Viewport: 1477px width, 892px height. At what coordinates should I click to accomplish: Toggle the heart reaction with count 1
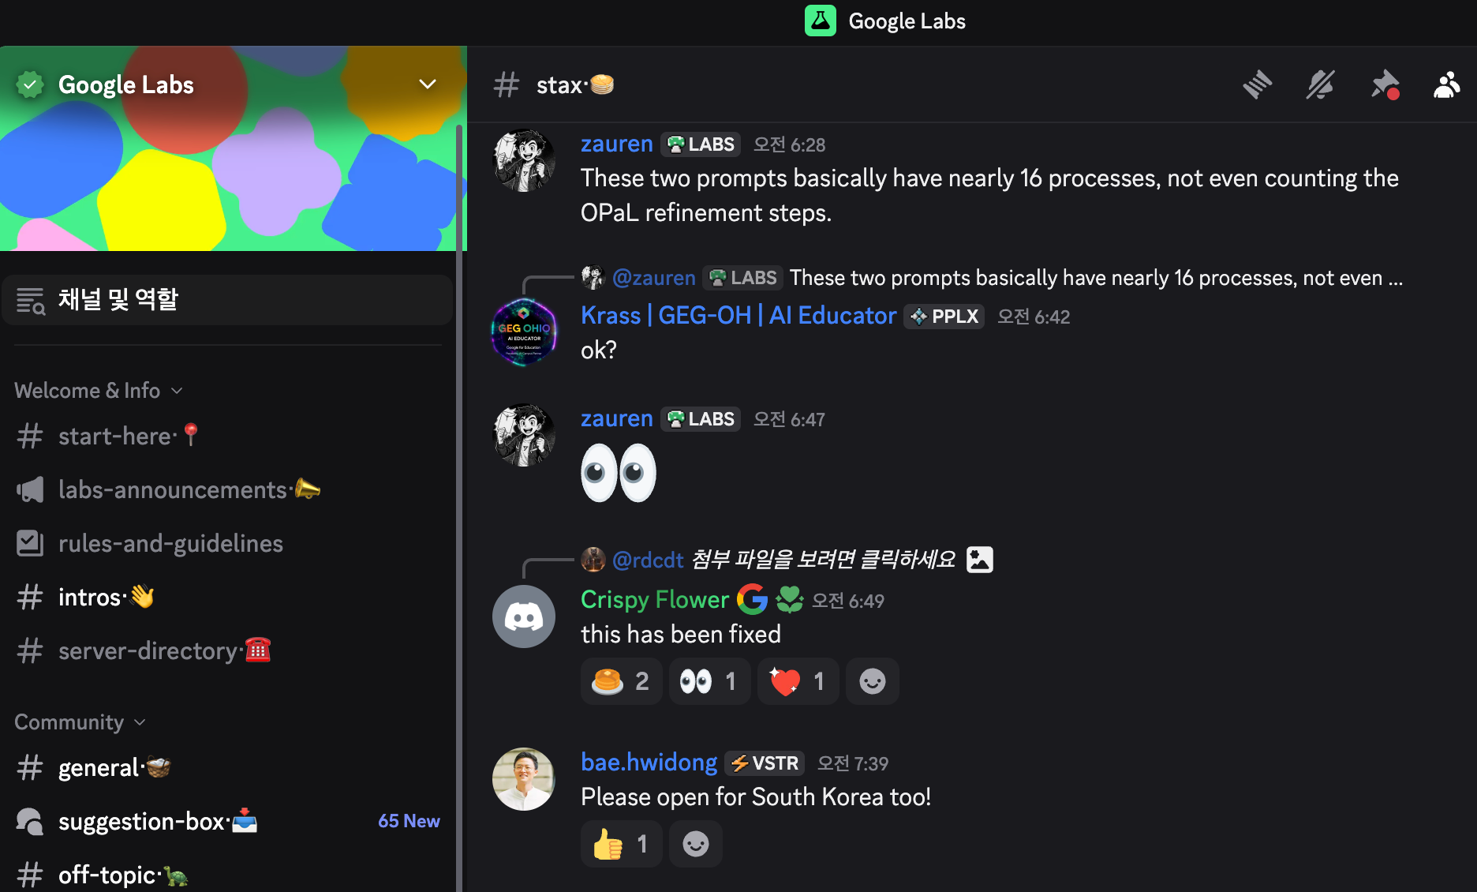tap(798, 681)
